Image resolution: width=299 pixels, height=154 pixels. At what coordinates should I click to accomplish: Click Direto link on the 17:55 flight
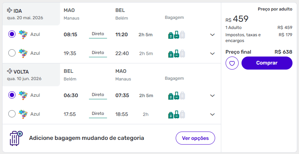pyautogui.click(x=98, y=114)
